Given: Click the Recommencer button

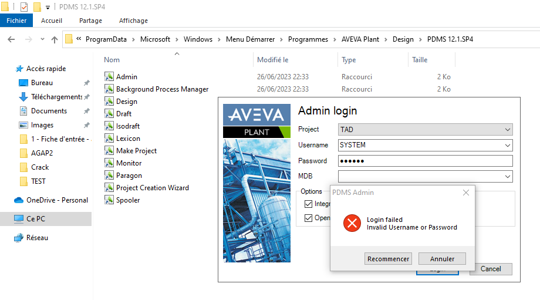Looking at the screenshot, I should (x=388, y=259).
